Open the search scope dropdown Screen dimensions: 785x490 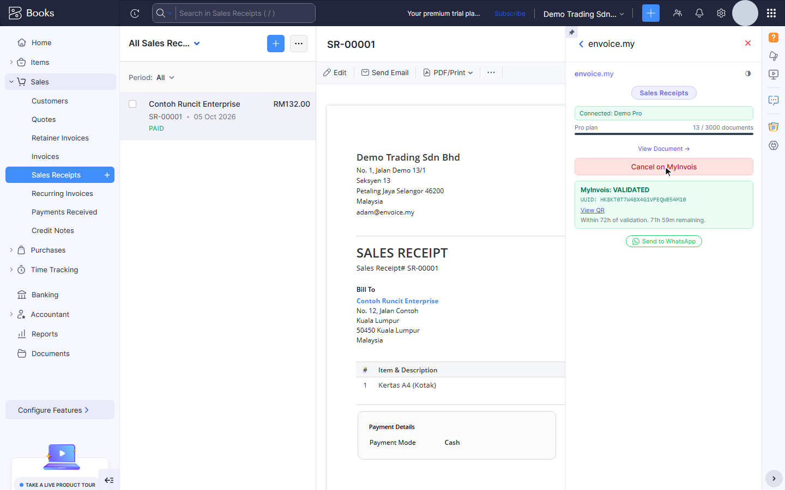click(x=164, y=13)
